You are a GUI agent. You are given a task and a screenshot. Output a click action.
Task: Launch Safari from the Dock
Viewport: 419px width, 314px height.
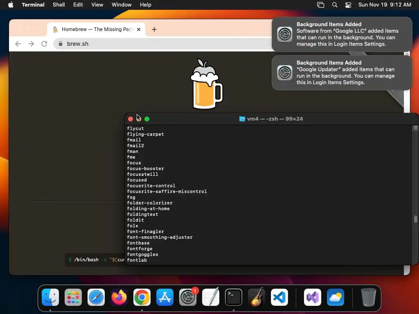coord(96,297)
